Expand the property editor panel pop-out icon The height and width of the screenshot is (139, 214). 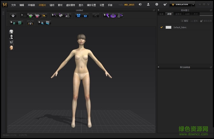click(x=211, y=67)
